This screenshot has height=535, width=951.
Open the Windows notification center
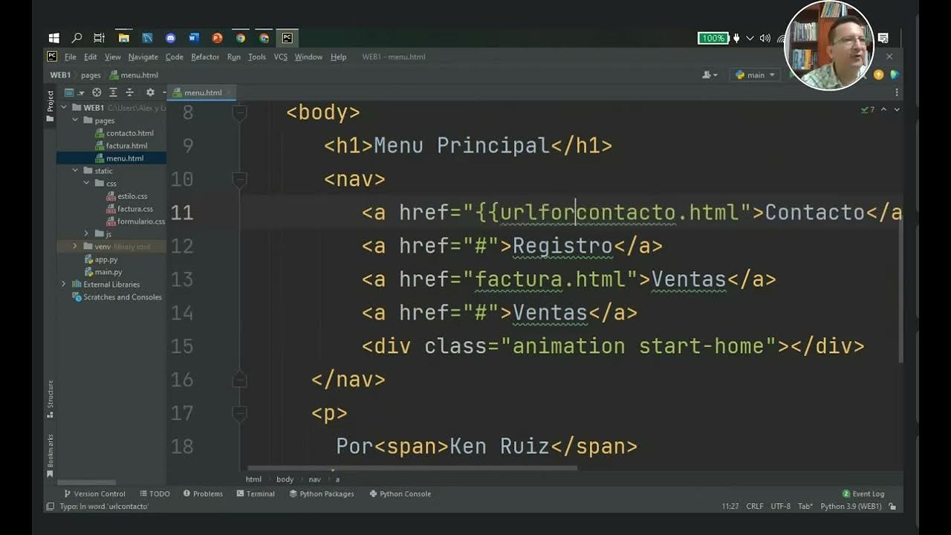pos(883,38)
